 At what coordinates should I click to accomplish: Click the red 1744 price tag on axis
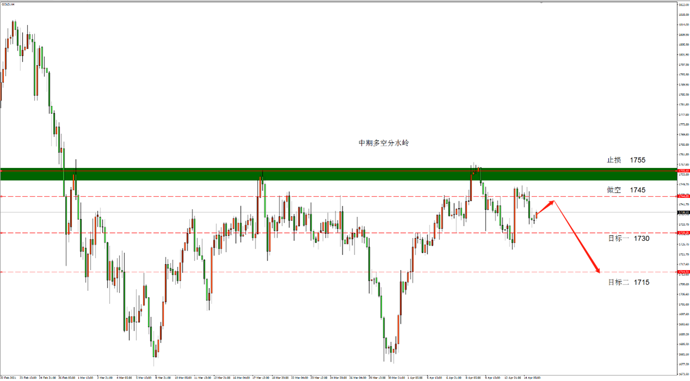tap(683, 196)
